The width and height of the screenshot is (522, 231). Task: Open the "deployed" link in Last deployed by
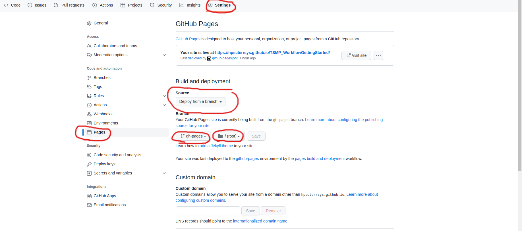click(x=195, y=58)
